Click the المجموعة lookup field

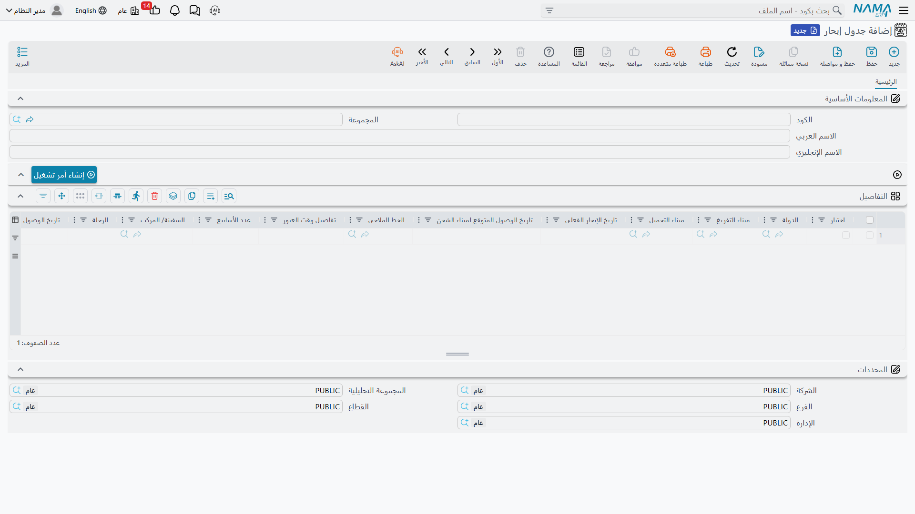176,119
